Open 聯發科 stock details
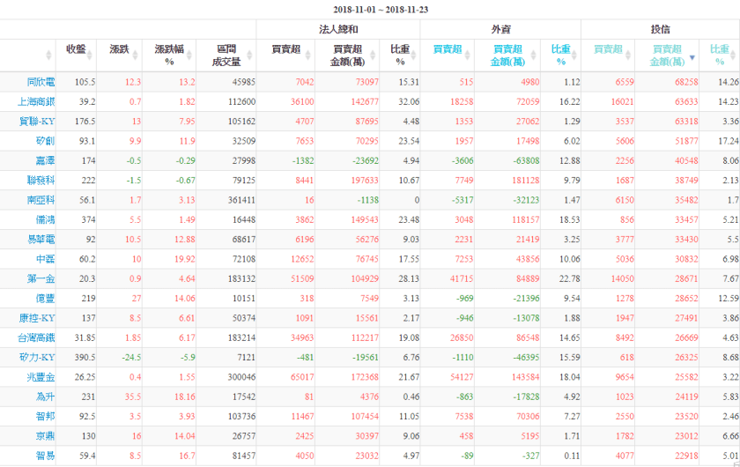Screen dimensions: 740x467 [x=41, y=180]
